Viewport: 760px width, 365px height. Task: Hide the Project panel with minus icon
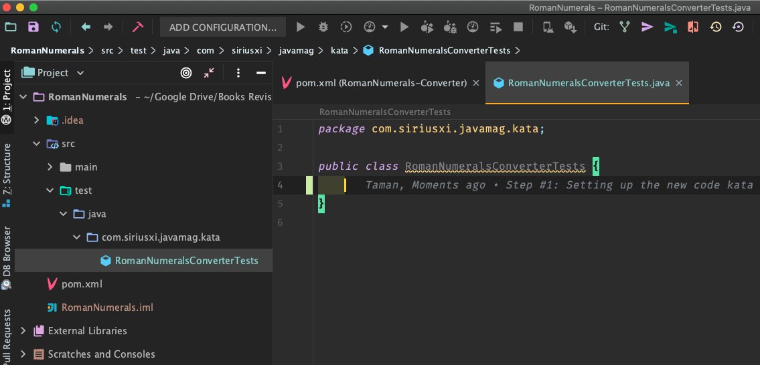(260, 73)
